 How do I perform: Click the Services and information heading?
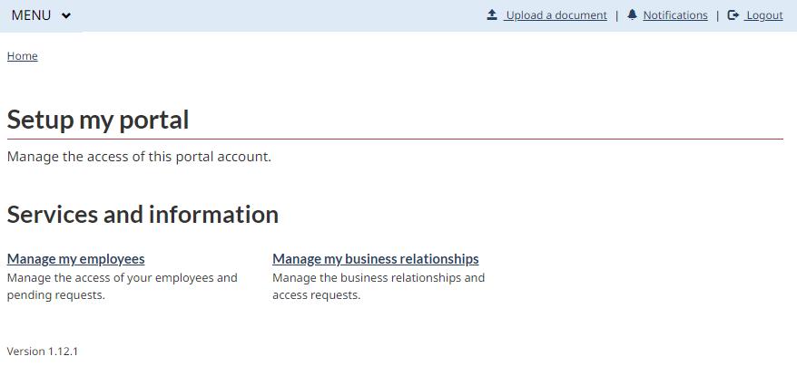click(x=143, y=215)
